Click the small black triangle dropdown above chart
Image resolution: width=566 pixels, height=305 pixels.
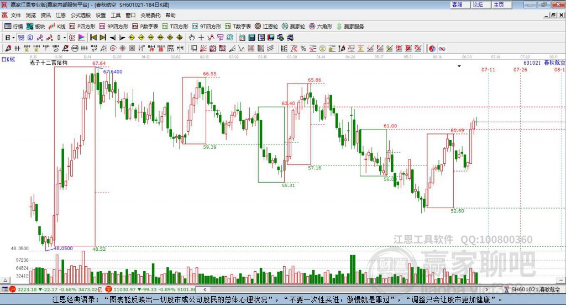(x=459, y=66)
